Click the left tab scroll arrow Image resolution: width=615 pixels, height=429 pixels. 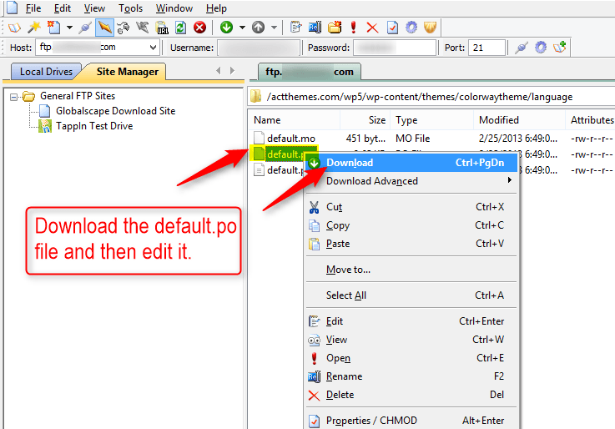[219, 71]
